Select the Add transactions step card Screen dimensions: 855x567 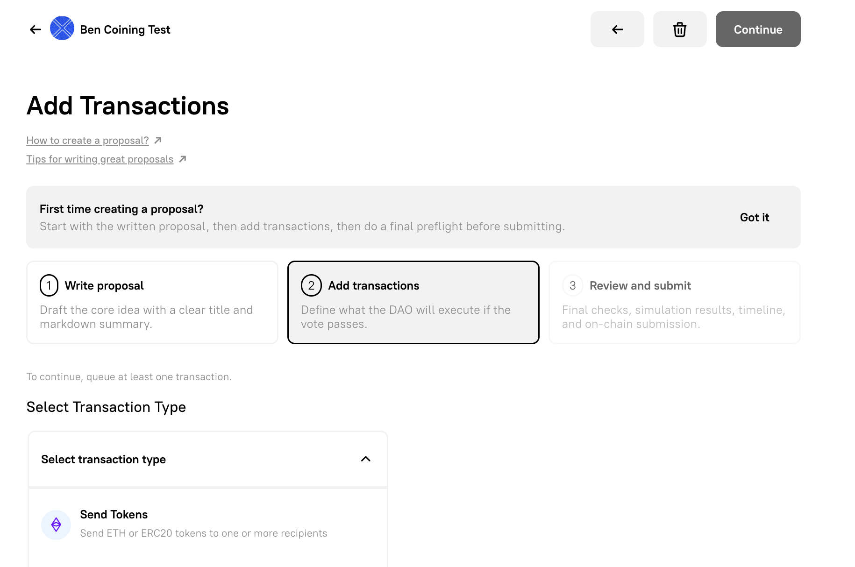(413, 303)
